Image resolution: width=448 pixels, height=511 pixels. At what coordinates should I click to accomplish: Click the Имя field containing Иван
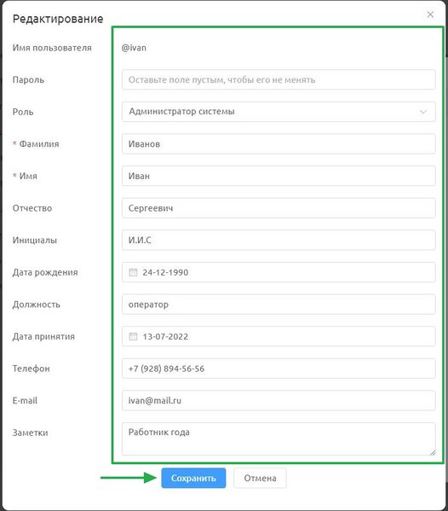pos(279,176)
